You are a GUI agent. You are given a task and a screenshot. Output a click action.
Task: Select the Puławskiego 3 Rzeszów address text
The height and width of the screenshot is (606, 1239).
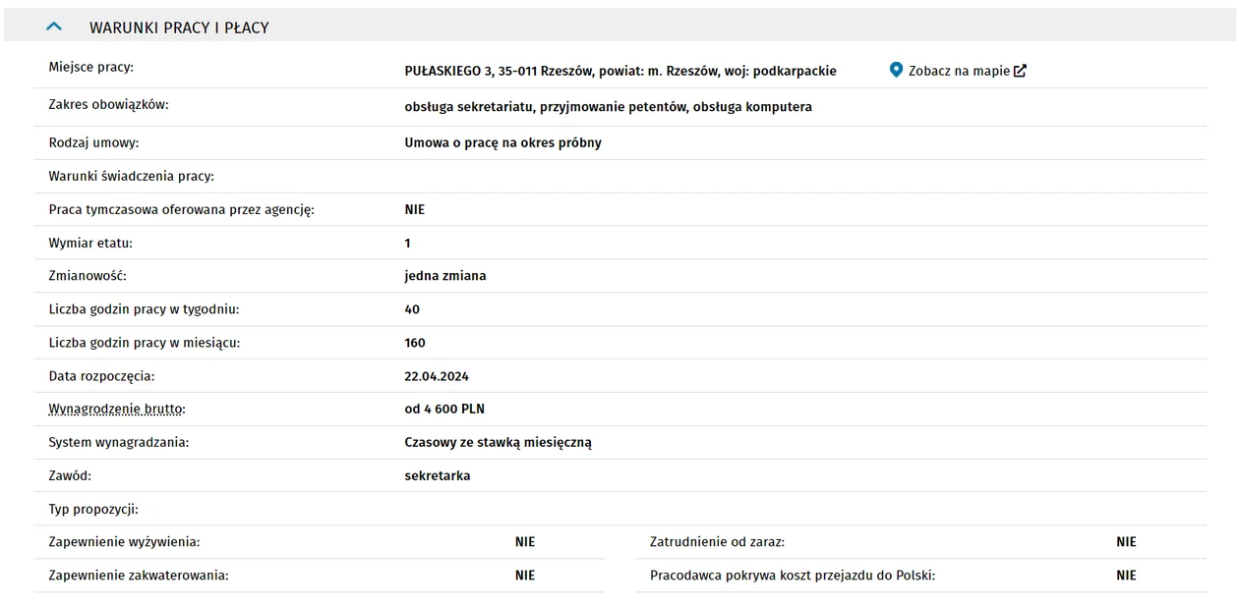coord(620,71)
